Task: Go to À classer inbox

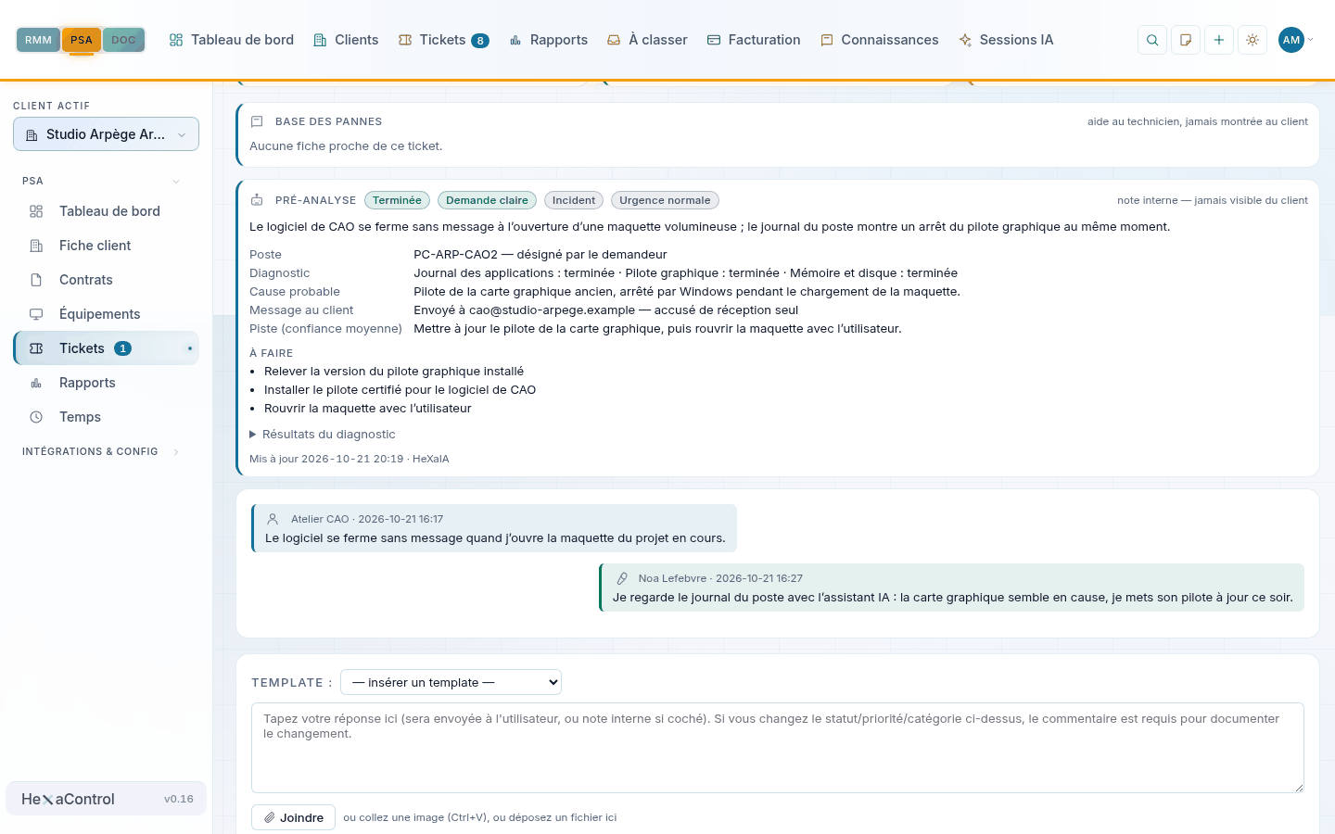Action: click(x=647, y=40)
